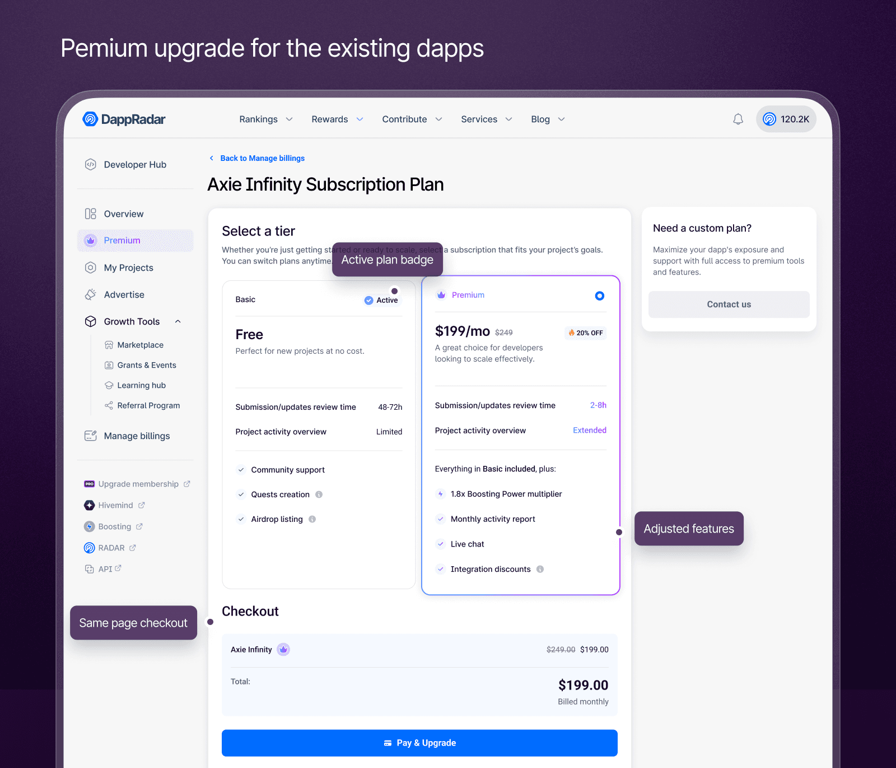Open the Marketplace submenu item
Image resolution: width=896 pixels, height=768 pixels.
coord(134,345)
